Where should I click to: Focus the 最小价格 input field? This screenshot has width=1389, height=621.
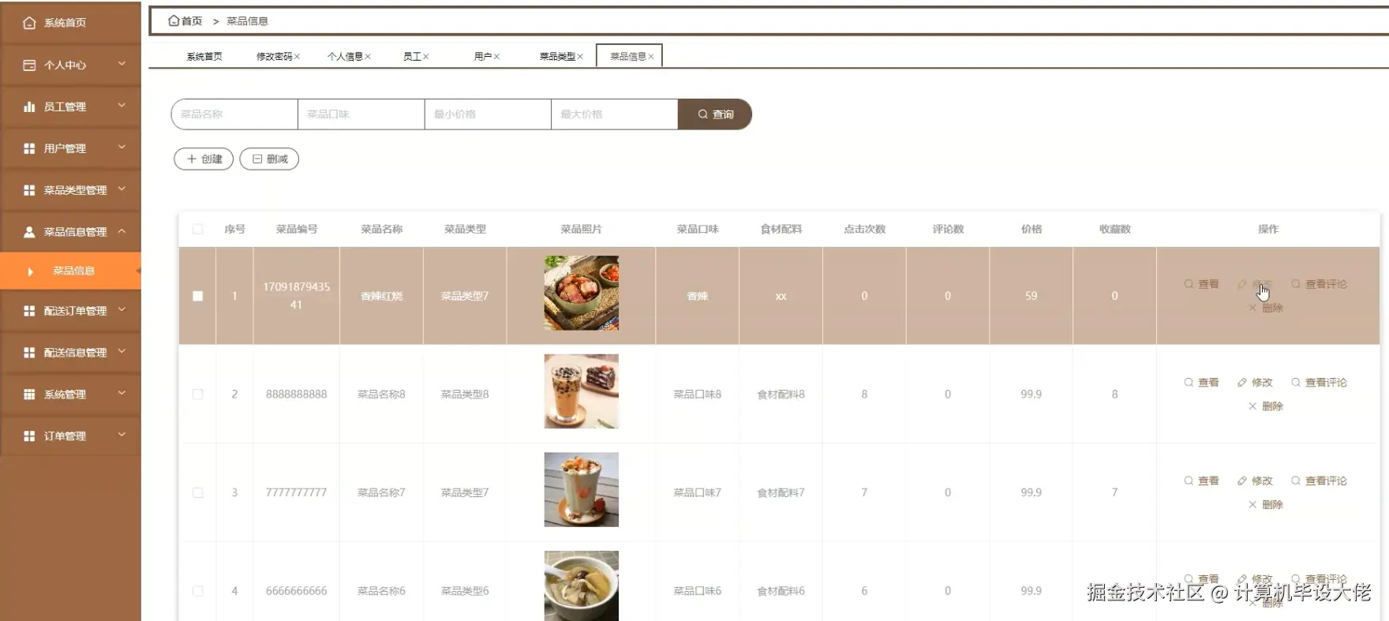tap(488, 114)
